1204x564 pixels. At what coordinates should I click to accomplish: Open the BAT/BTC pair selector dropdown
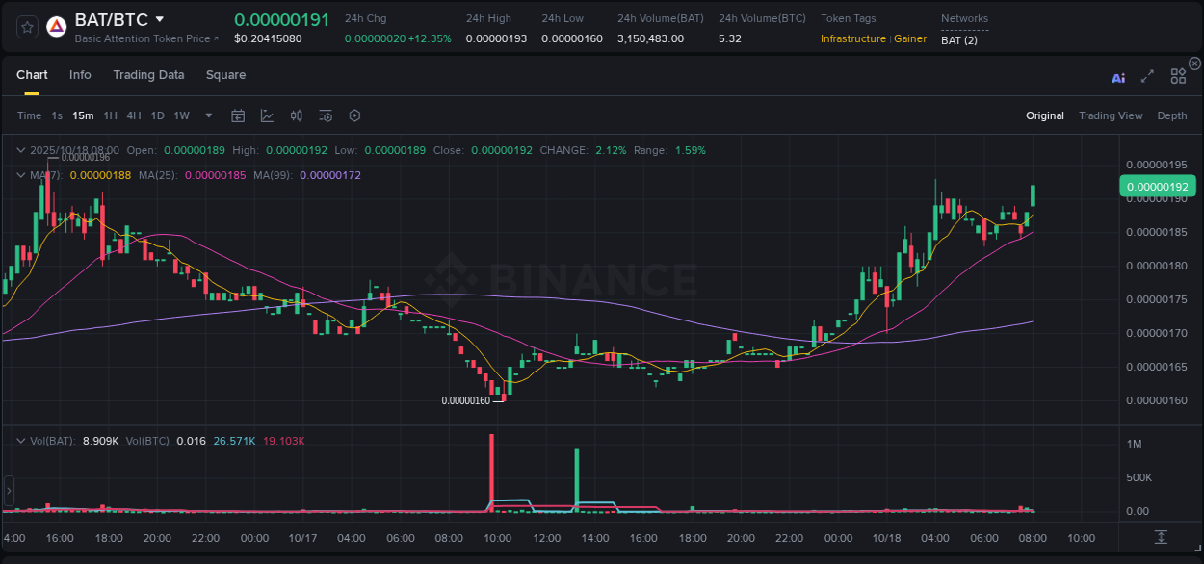coord(160,18)
